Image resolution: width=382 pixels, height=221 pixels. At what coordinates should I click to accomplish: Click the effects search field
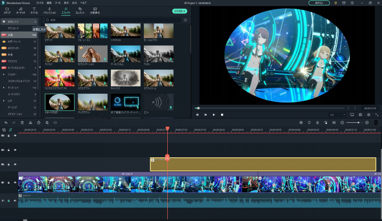tap(113, 20)
